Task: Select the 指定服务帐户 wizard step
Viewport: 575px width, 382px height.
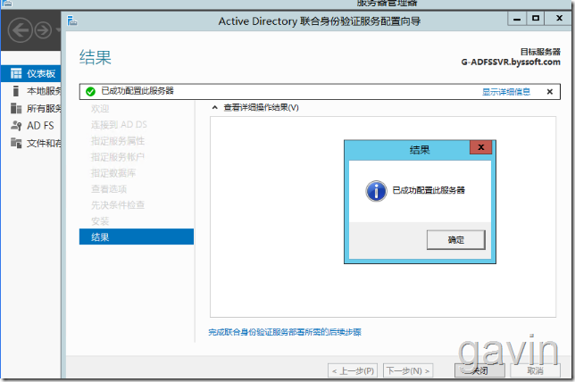Action: [118, 157]
